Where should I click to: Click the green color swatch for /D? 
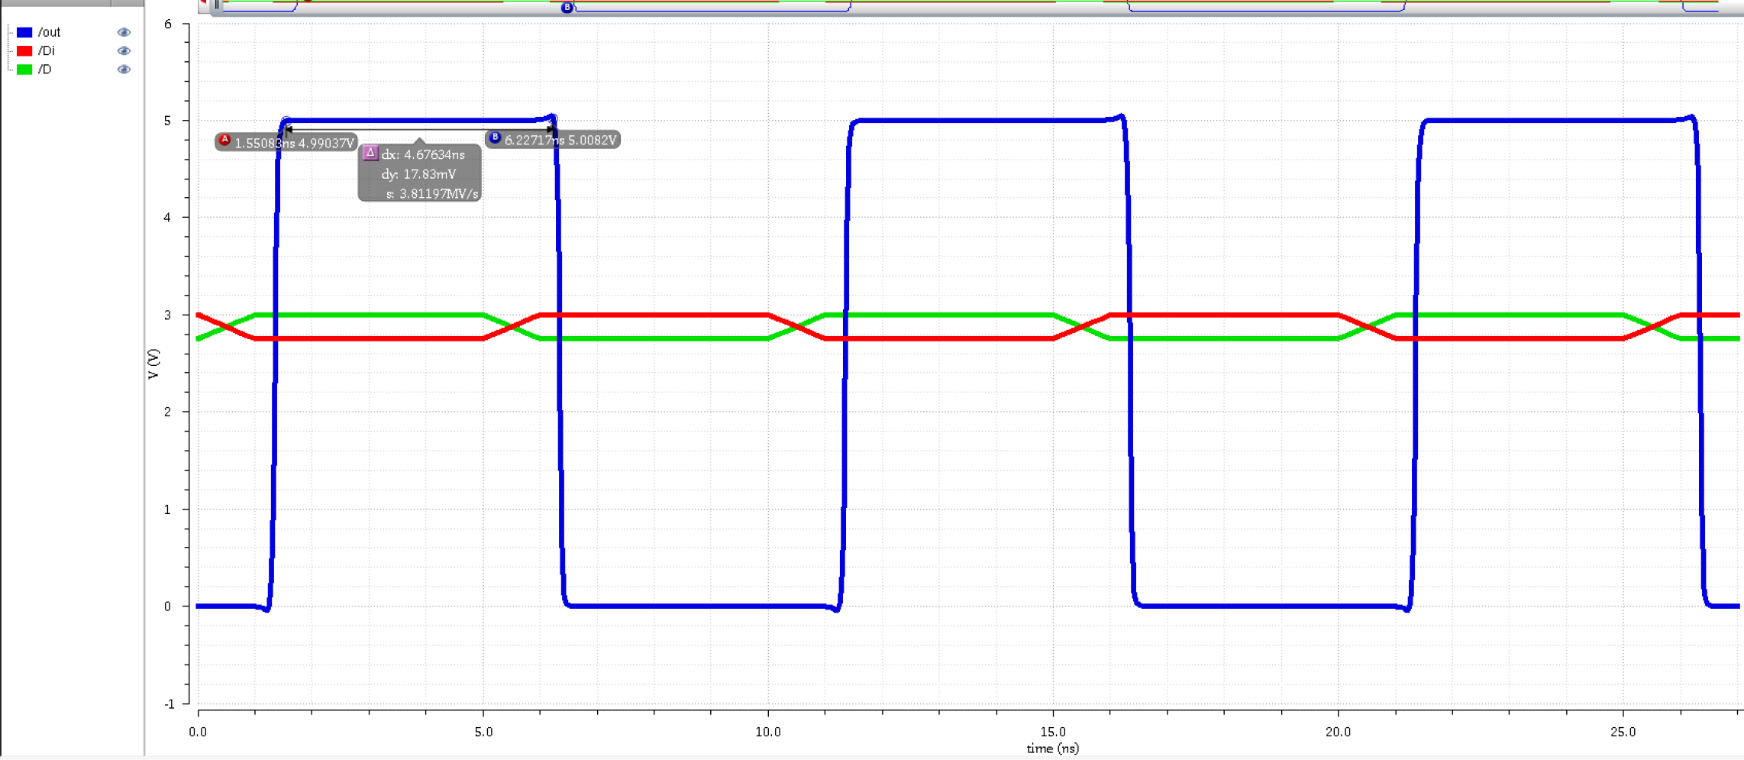click(x=24, y=70)
